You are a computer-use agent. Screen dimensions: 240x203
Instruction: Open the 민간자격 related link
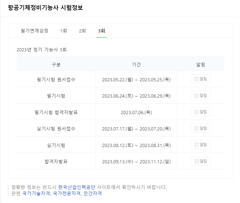point(92,193)
